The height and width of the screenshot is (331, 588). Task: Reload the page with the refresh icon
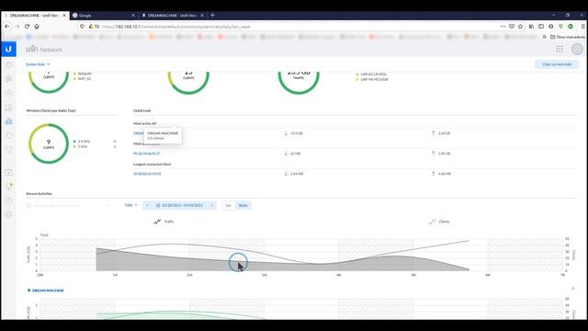click(27, 27)
